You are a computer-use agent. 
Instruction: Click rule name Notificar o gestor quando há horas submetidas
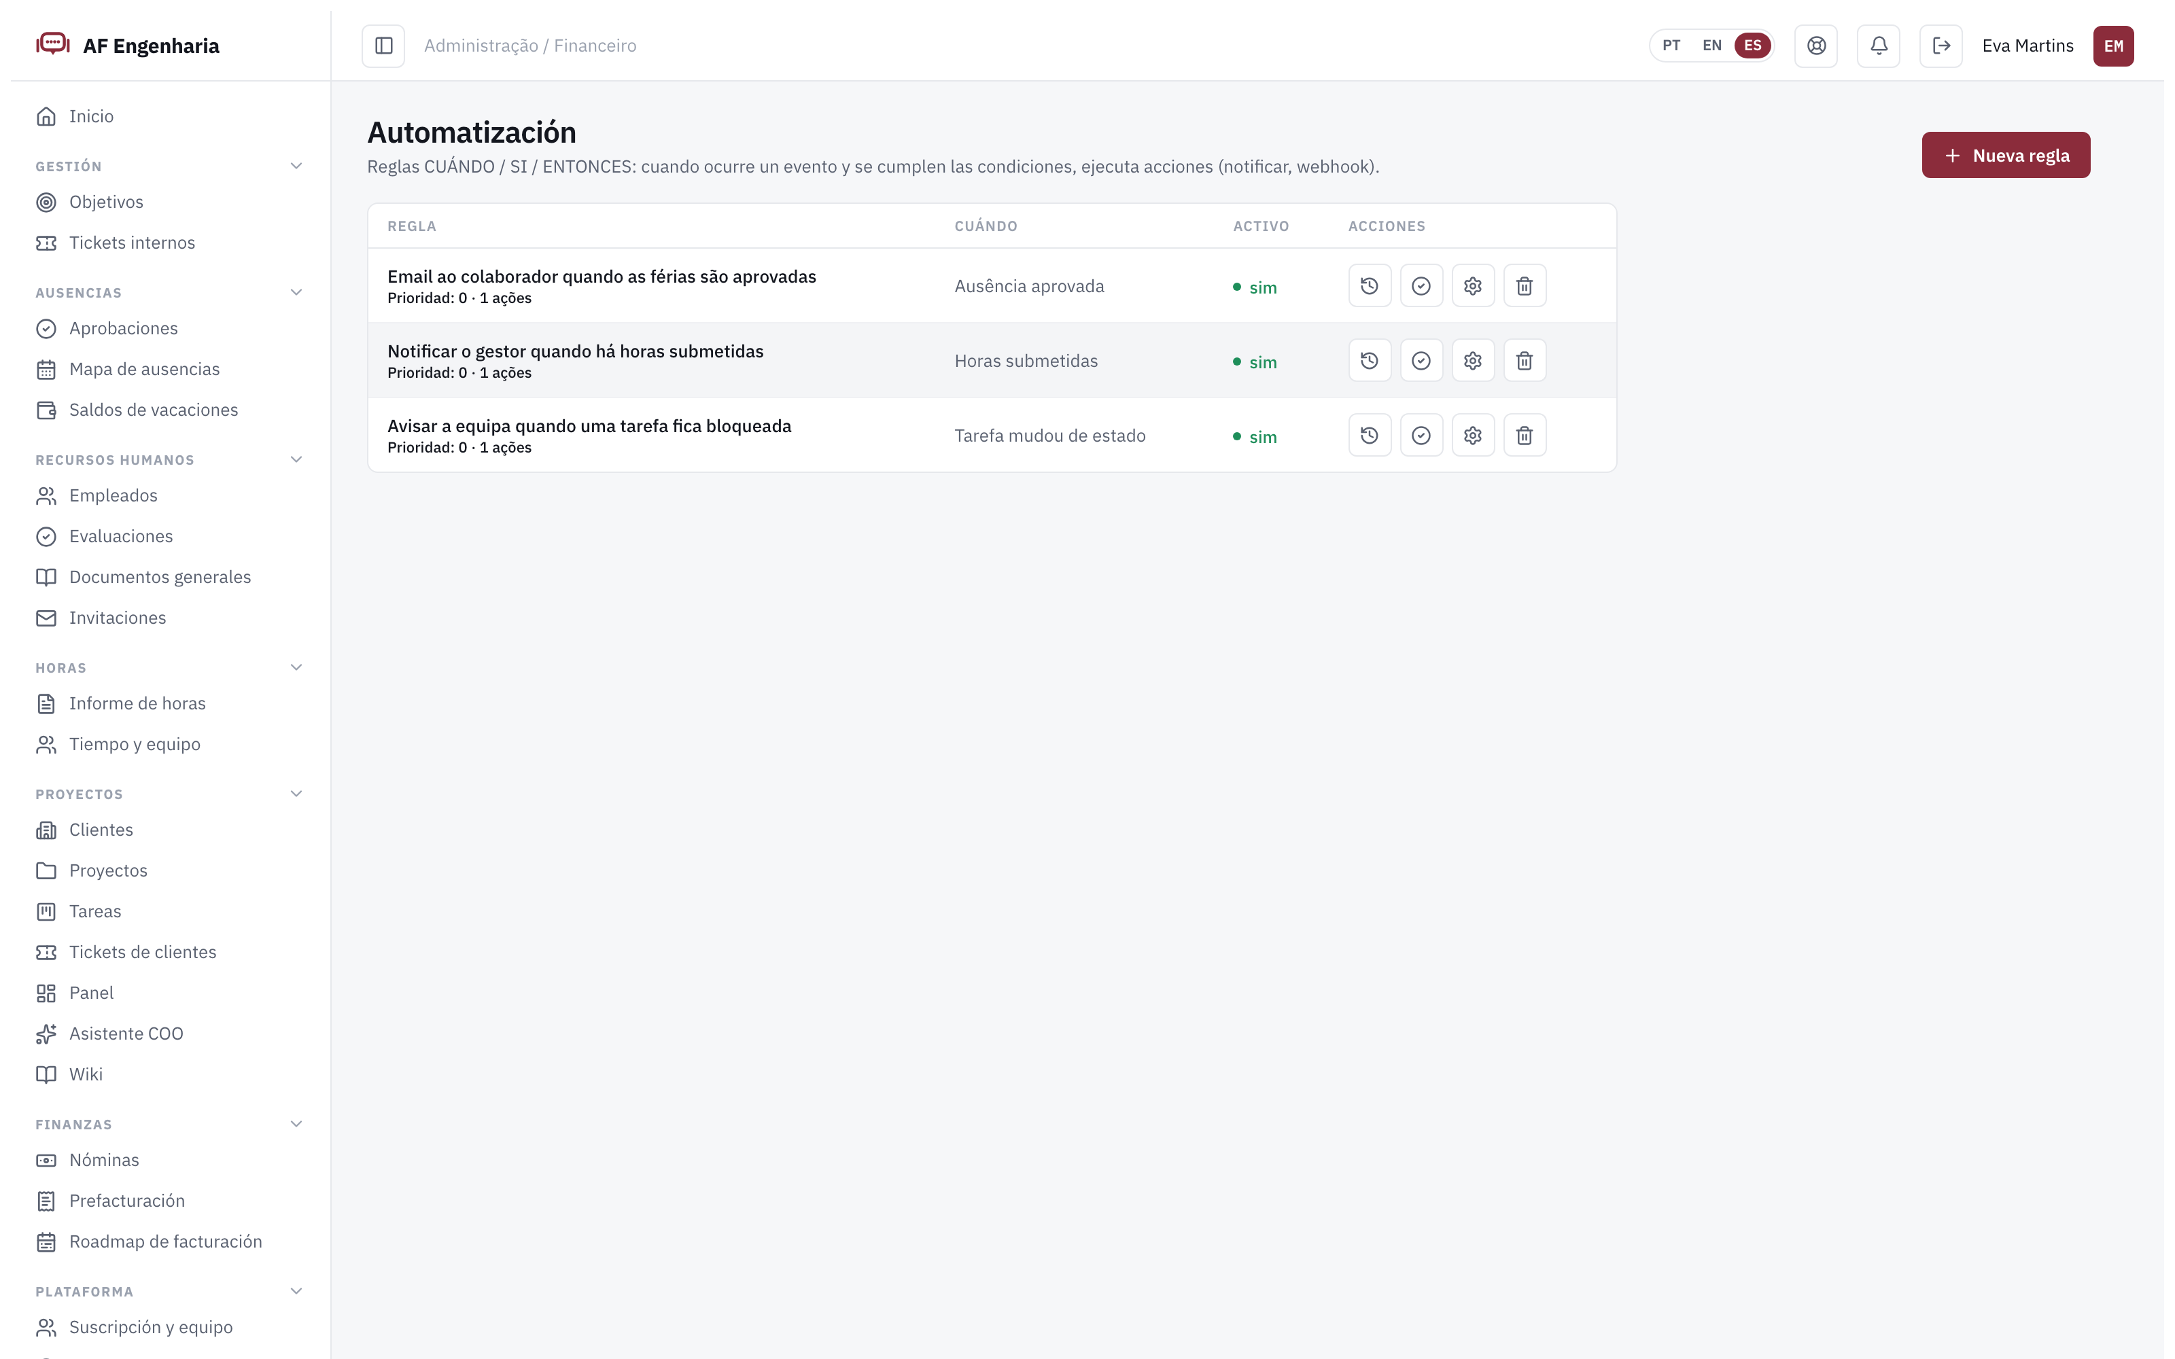575,351
